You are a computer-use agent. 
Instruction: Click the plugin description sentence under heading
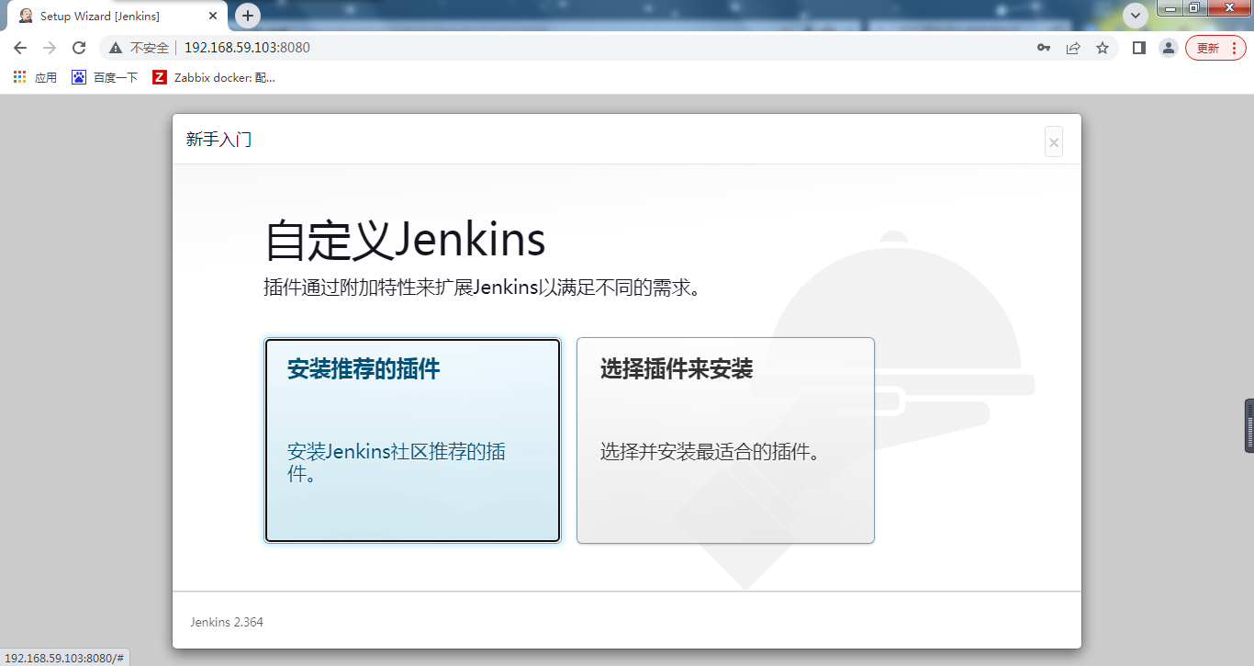point(485,288)
